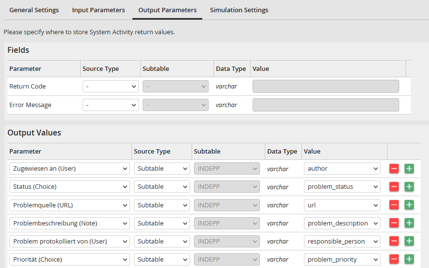Open the author value dropdown
Viewport: 429px width, 268px height.
(342, 169)
